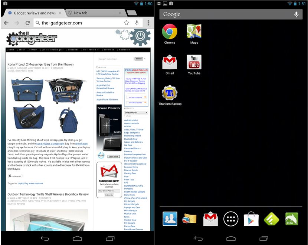Launch the Play Store from the dock

(251, 219)
